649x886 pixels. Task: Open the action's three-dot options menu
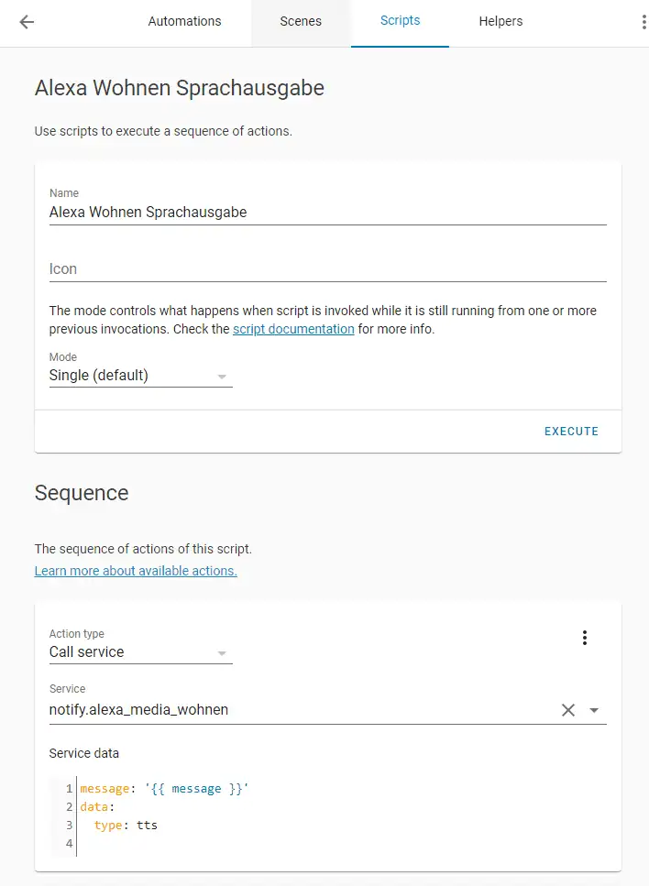585,638
